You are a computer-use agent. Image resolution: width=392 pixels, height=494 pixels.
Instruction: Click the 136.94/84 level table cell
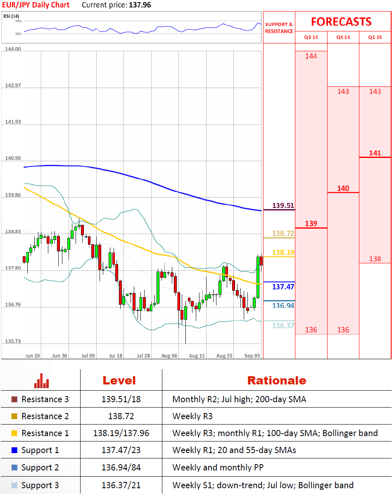click(121, 468)
